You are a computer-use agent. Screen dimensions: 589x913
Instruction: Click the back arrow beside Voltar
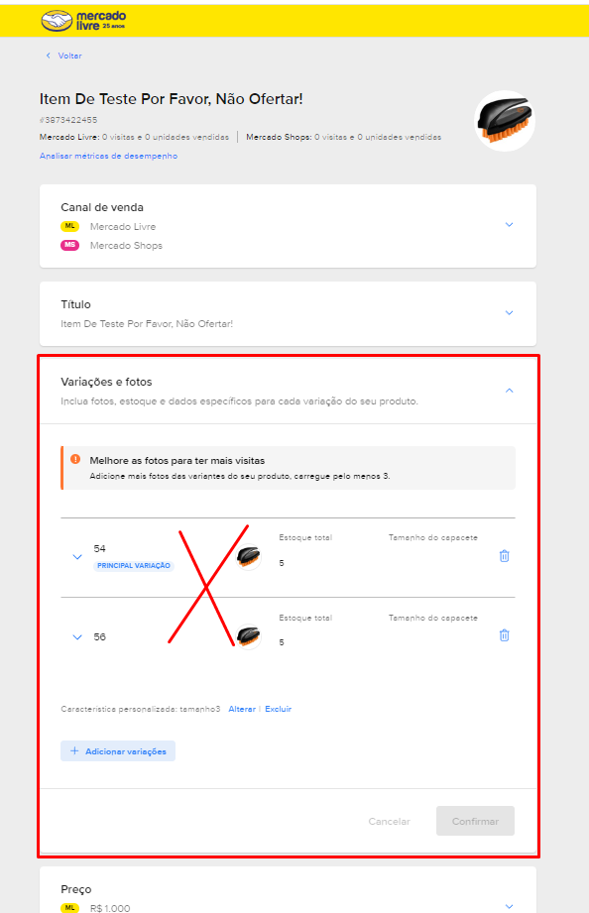pos(49,56)
